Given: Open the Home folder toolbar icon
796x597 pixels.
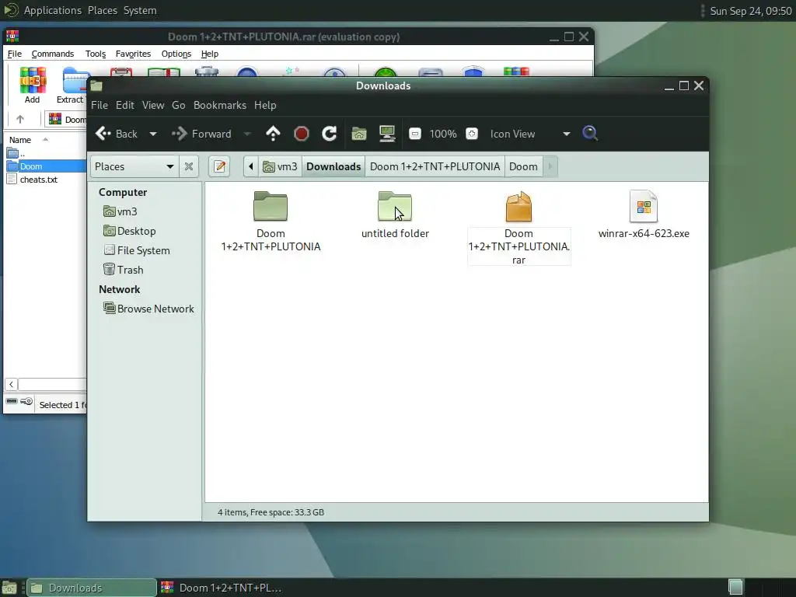Looking at the screenshot, I should coord(359,134).
